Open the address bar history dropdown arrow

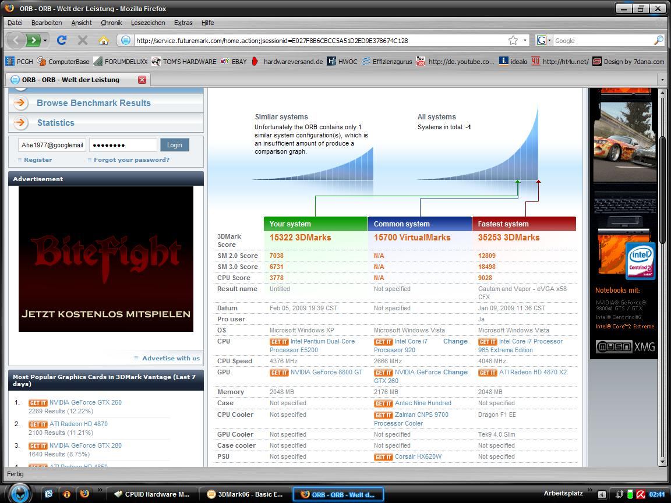[525, 41]
